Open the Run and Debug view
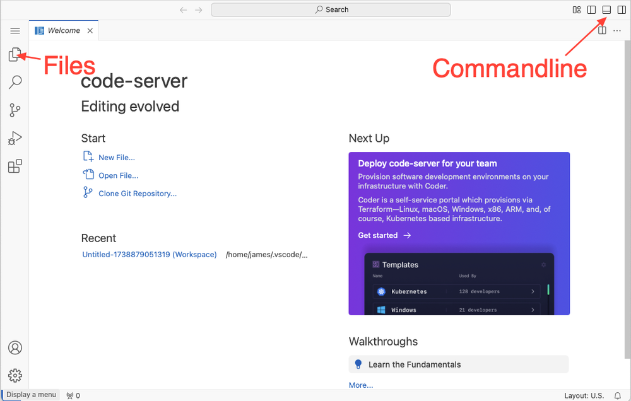The width and height of the screenshot is (631, 401). tap(15, 138)
